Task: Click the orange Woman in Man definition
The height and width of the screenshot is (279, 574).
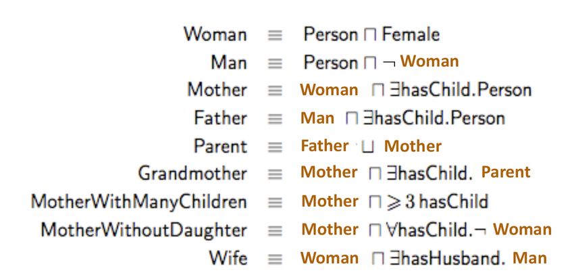Action: [x=429, y=61]
